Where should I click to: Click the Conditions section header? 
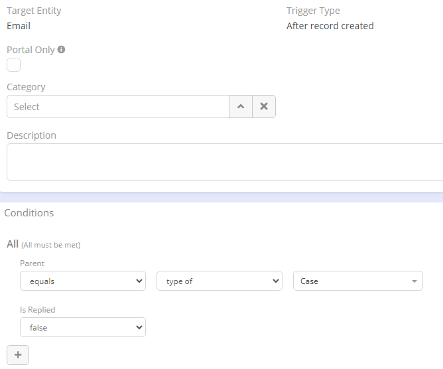pos(29,213)
